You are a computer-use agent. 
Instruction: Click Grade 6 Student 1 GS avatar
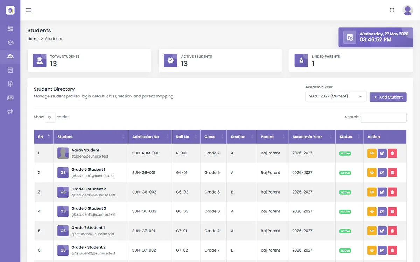pyautogui.click(x=63, y=173)
